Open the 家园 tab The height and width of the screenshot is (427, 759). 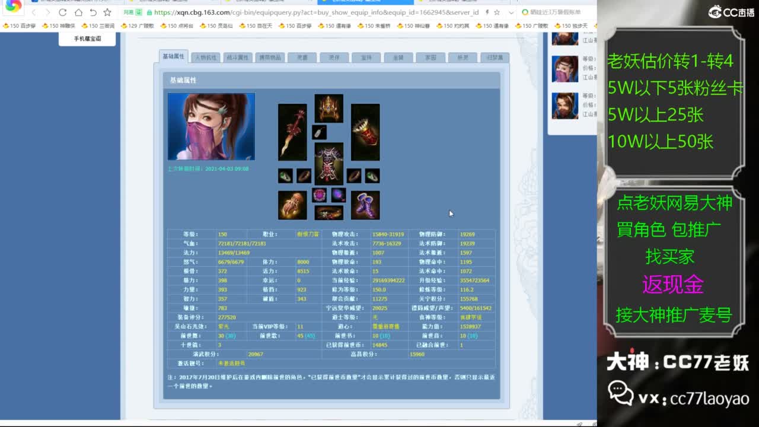click(430, 58)
